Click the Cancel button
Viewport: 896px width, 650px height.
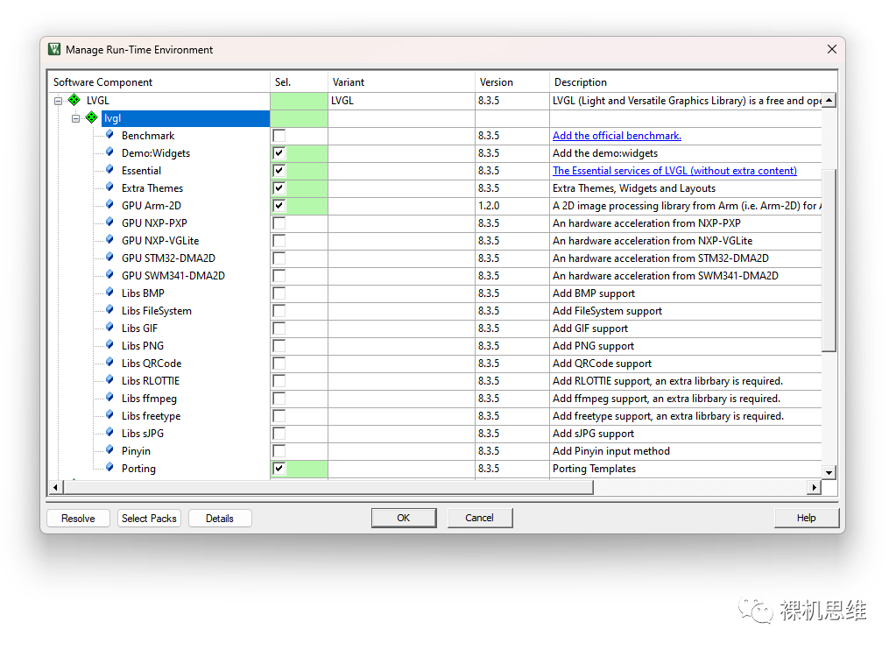[479, 518]
